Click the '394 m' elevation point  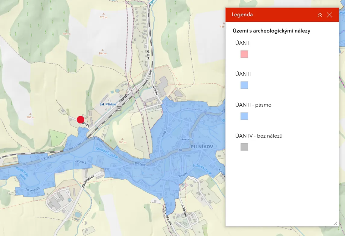click(x=102, y=52)
